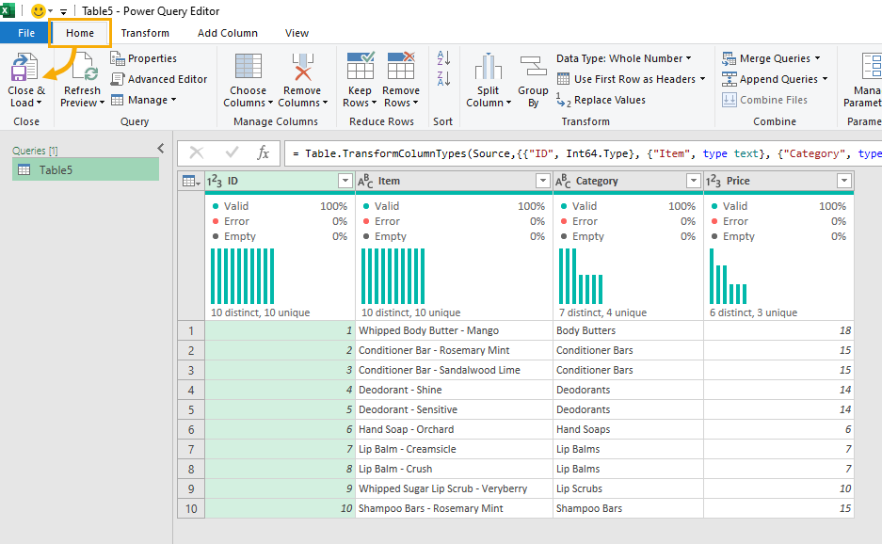882x544 pixels.
Task: Open the Advanced Editor
Action: tap(159, 79)
